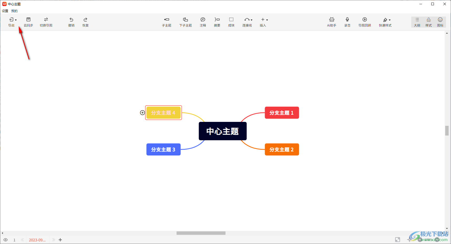
Task: Toggle the 样式 style panel
Action: click(429, 22)
